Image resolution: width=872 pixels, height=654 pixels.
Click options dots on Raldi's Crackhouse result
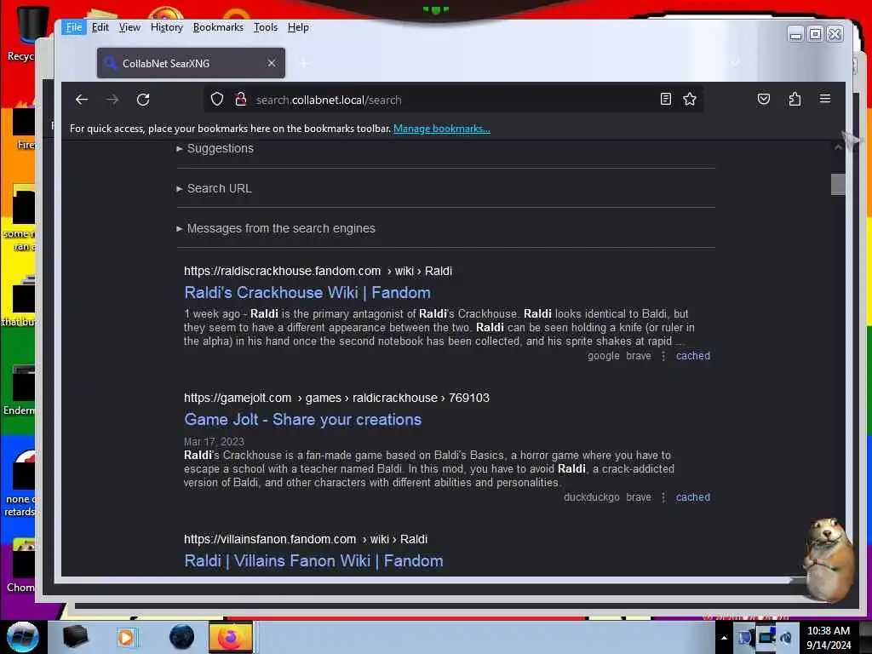pos(663,356)
